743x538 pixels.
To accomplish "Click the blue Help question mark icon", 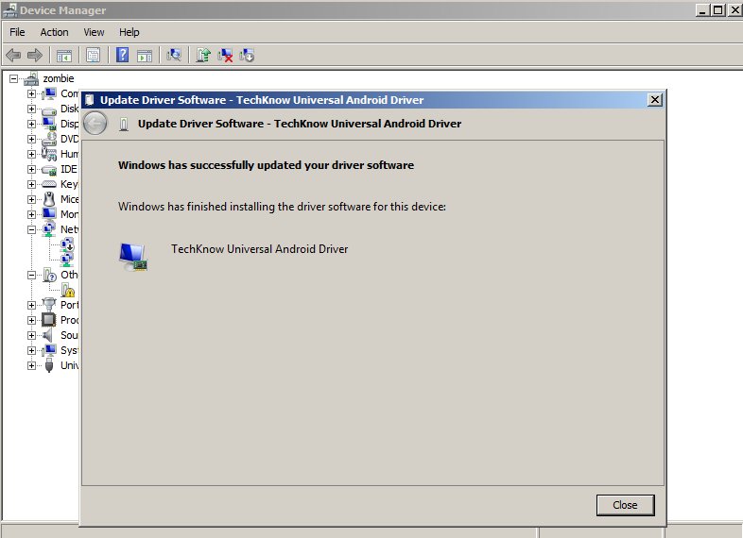I will (122, 56).
